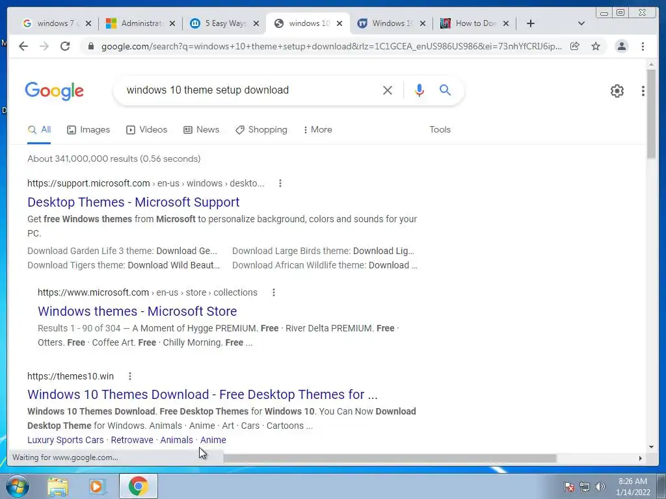Open the 'Retrowave' sitelink
The image size is (666, 499).
point(132,440)
